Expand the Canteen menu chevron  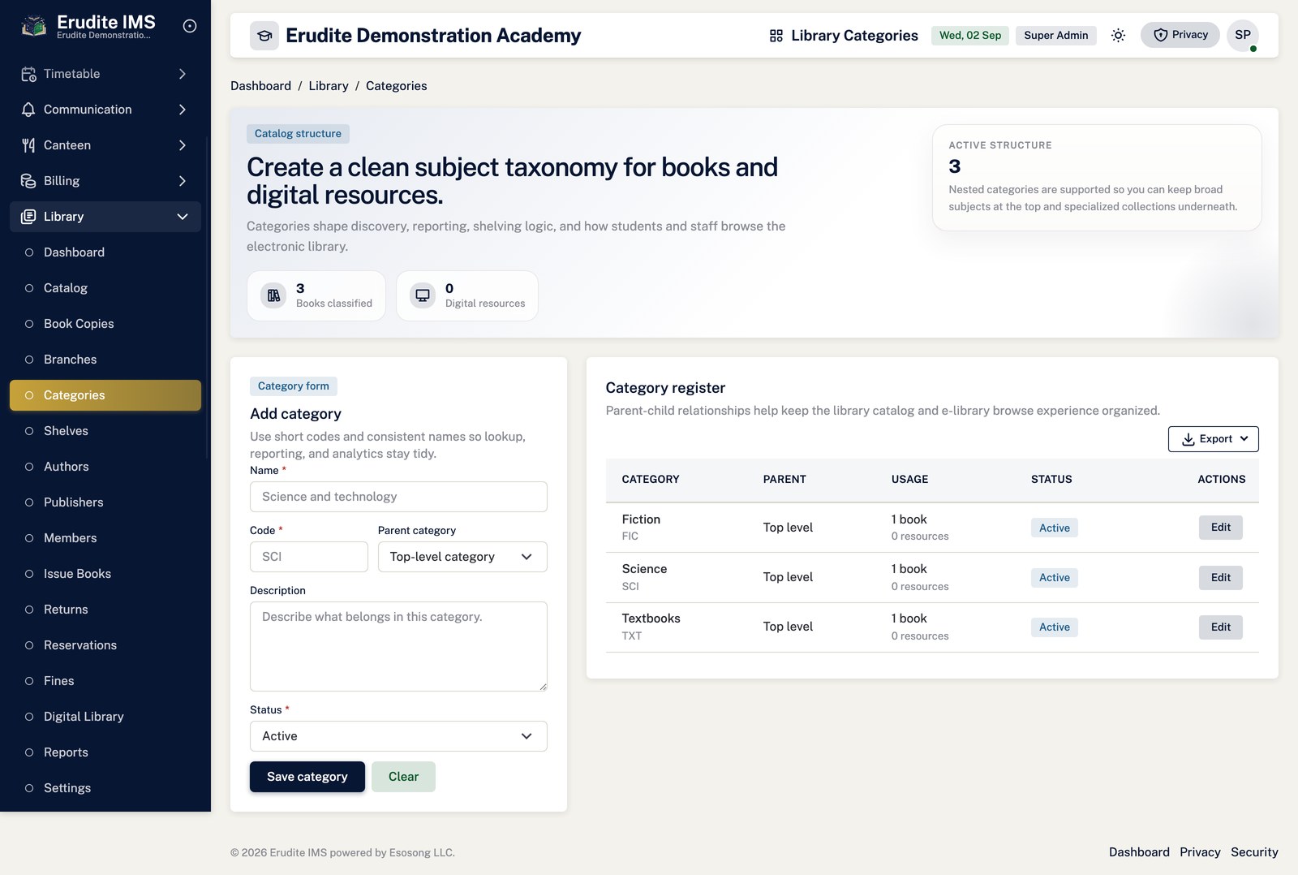[183, 145]
